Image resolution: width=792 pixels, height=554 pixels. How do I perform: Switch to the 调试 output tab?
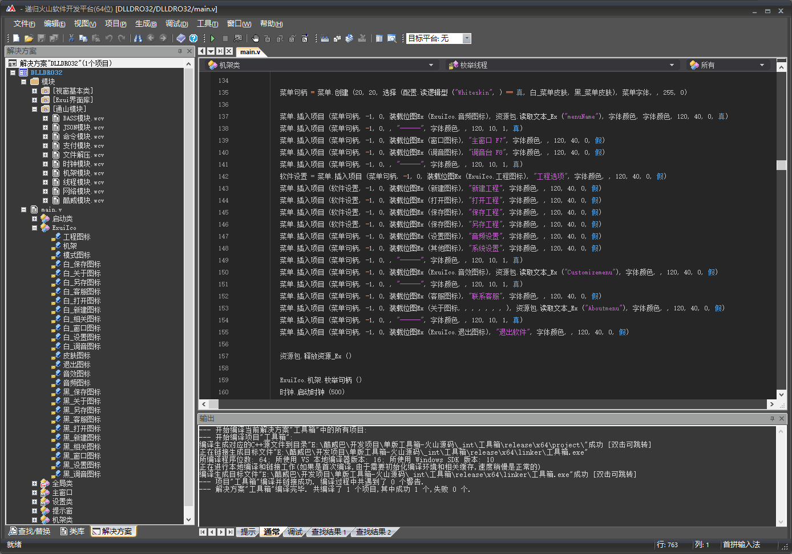294,532
